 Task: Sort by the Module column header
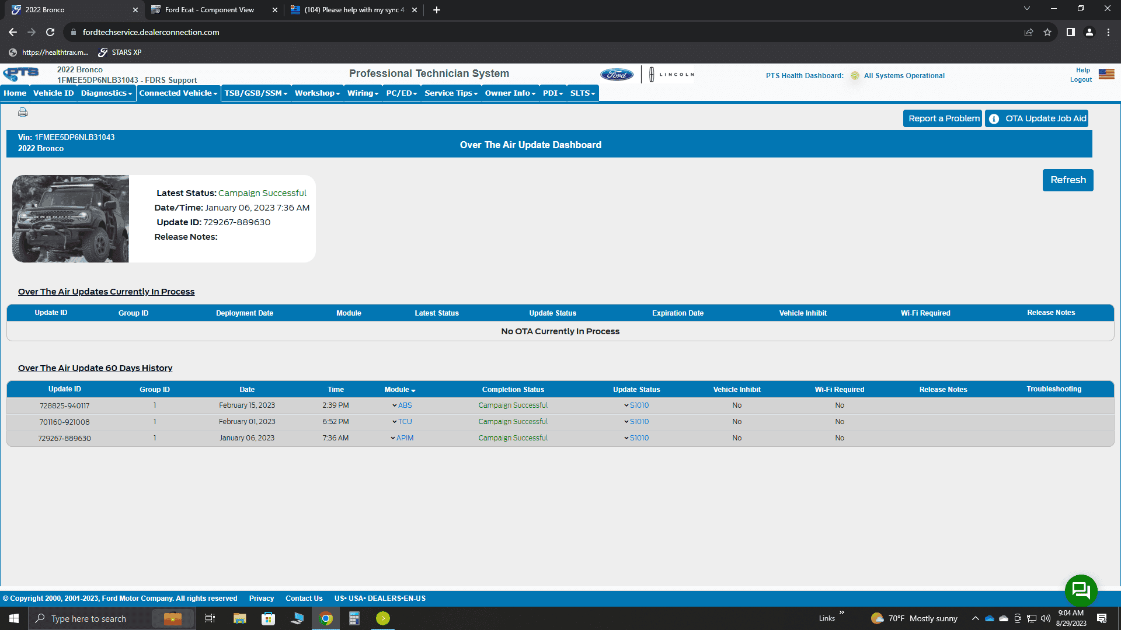(399, 390)
